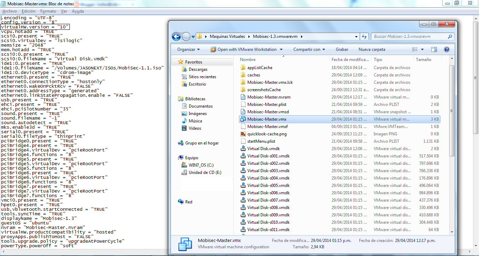Select Mobisec-Master.vmx.lck folder icon

(243, 82)
